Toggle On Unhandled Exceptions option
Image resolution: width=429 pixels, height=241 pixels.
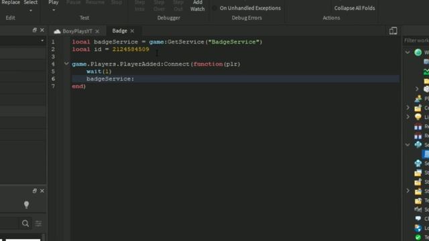pos(214,8)
